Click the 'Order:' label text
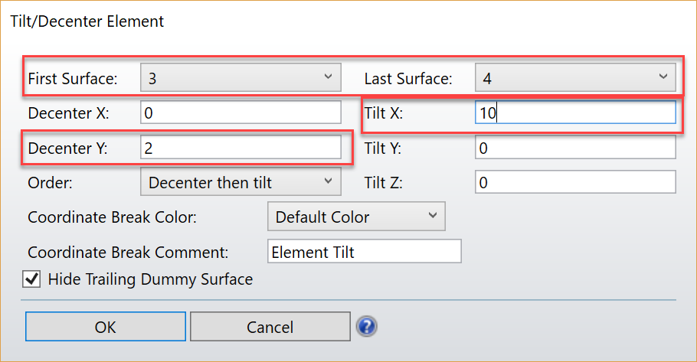 (x=50, y=182)
